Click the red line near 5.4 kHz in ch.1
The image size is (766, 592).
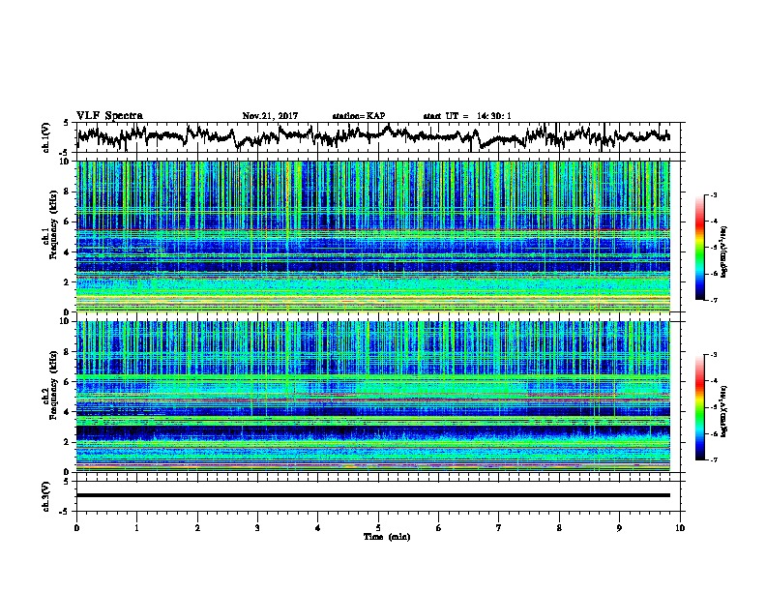tap(373, 230)
